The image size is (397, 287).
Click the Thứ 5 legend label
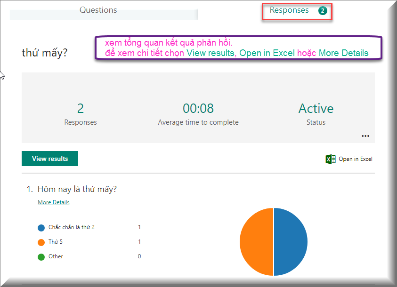pos(56,242)
